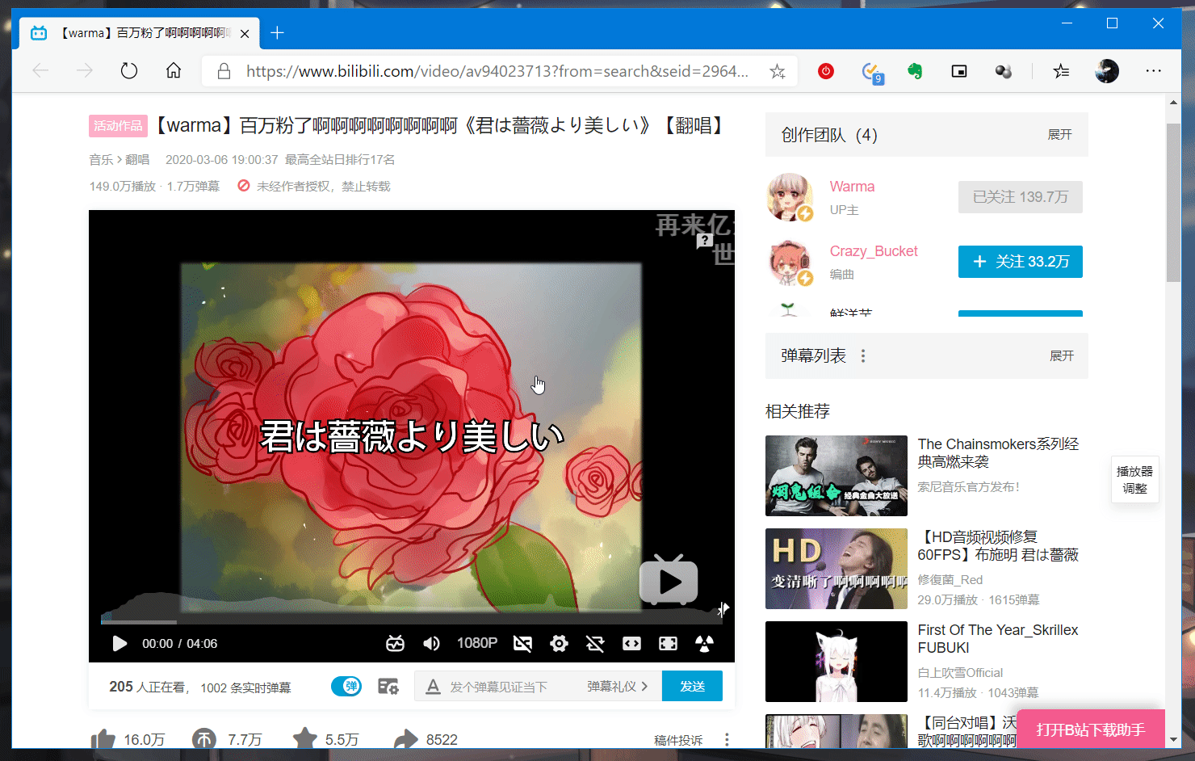Image resolution: width=1195 pixels, height=761 pixels.
Task: Favorite the video with the star icon
Action: (x=304, y=739)
